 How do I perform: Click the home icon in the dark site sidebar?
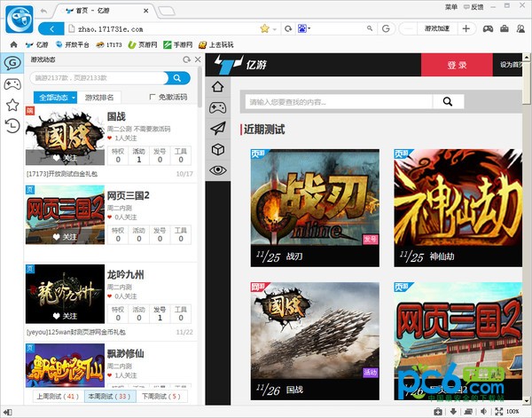(217, 88)
